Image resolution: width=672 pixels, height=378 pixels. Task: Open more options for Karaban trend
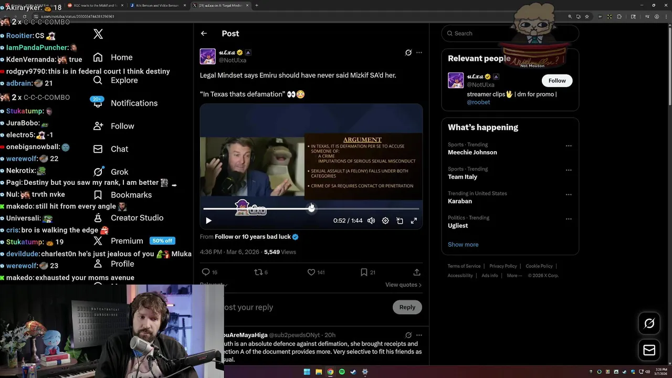(x=569, y=194)
